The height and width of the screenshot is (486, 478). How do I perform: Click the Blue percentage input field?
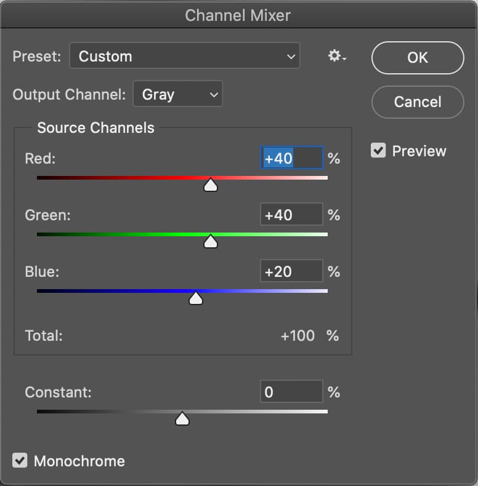click(x=291, y=271)
